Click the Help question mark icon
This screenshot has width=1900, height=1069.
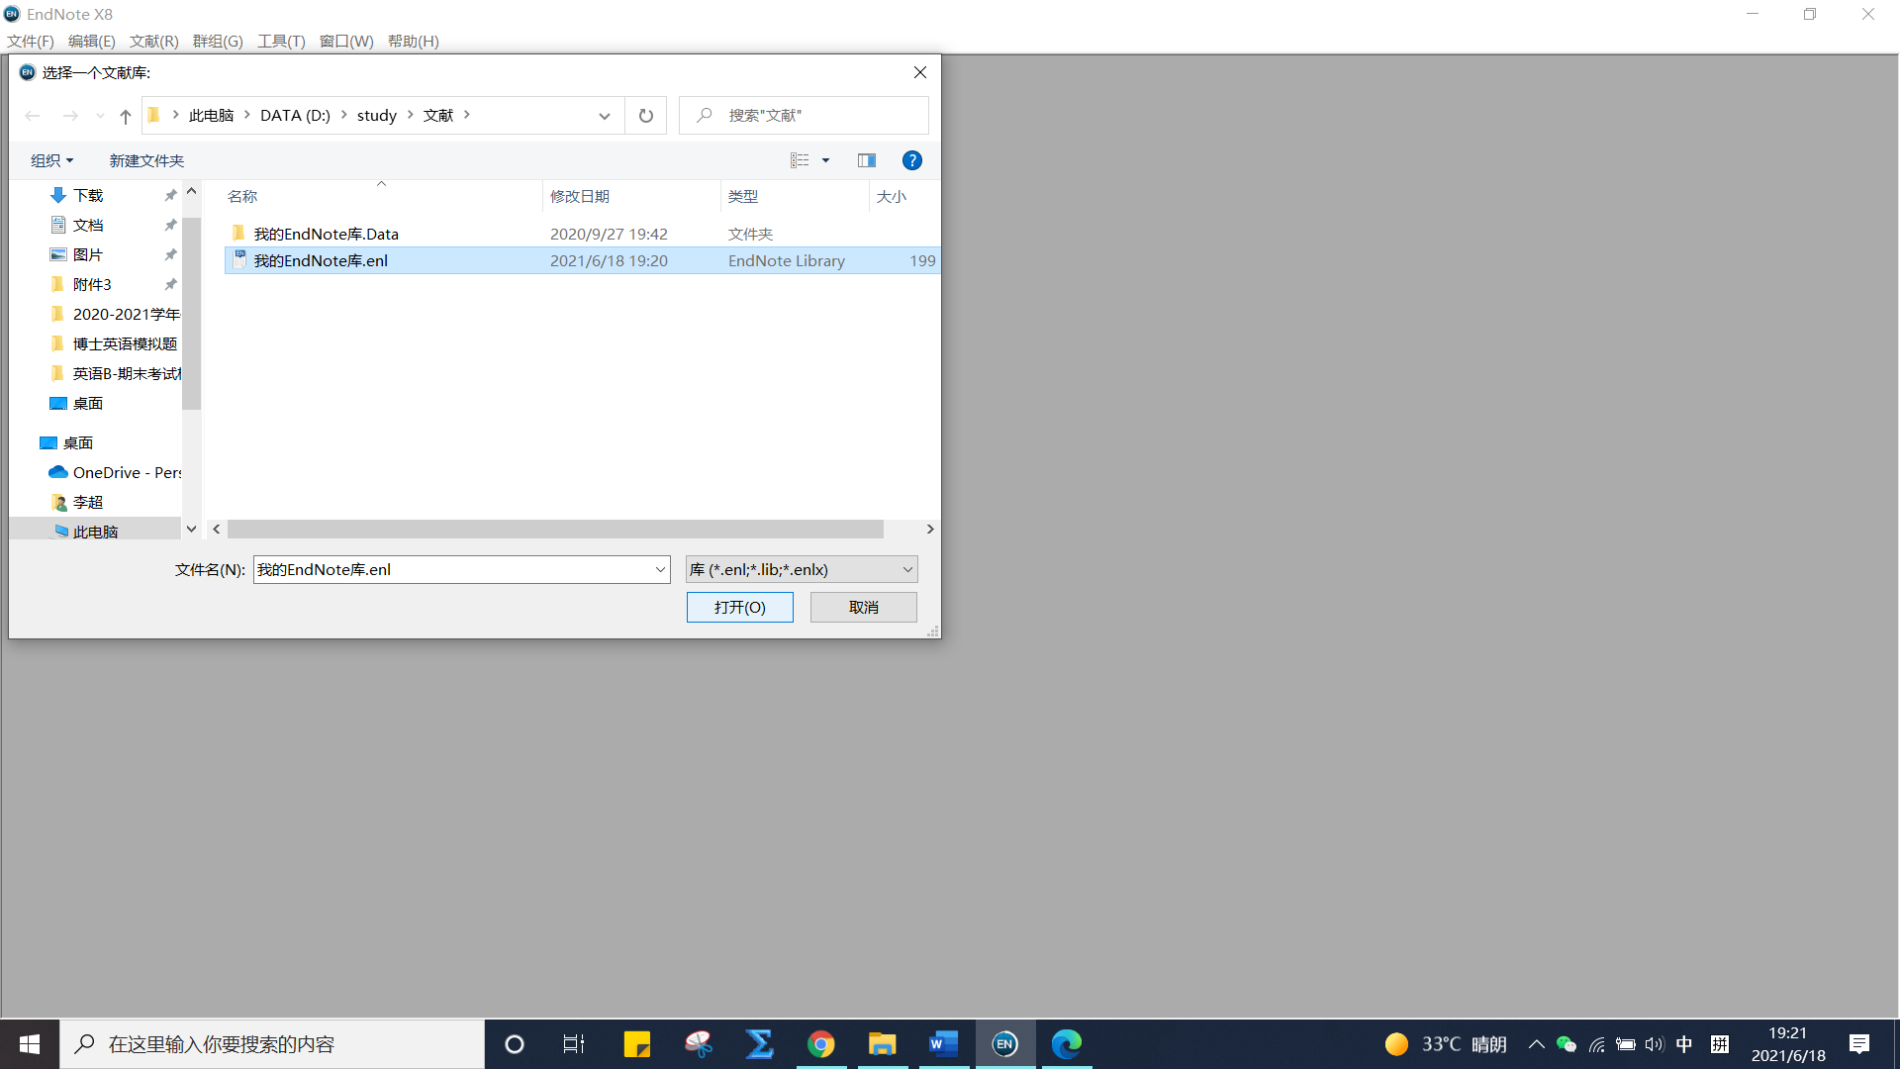[x=911, y=159]
